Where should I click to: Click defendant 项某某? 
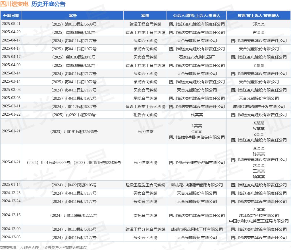click(x=259, y=177)
